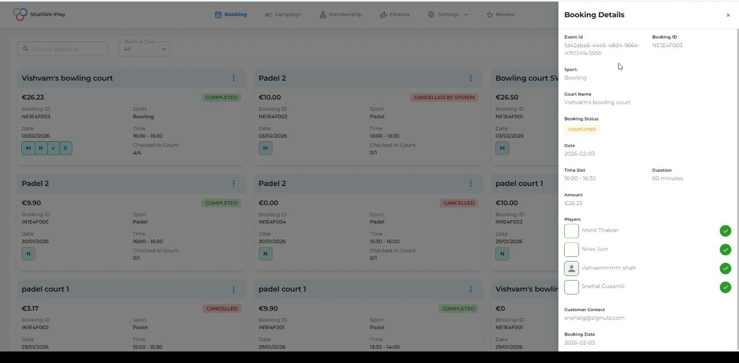Open options for Padel 2 €0.00 card
The image size is (739, 363).
(471, 184)
